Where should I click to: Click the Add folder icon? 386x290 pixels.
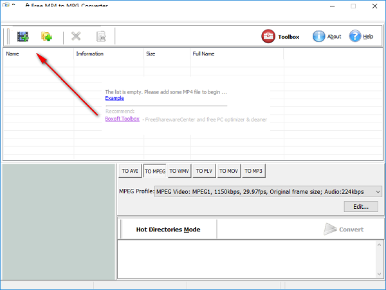point(46,37)
